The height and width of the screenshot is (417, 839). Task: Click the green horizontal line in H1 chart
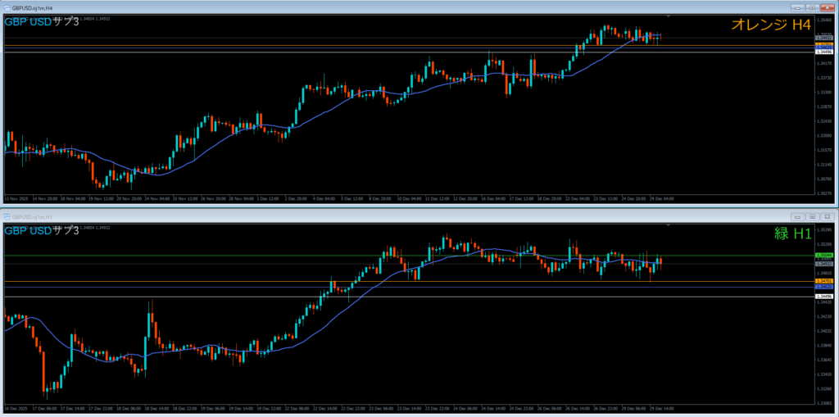[x=409, y=256]
